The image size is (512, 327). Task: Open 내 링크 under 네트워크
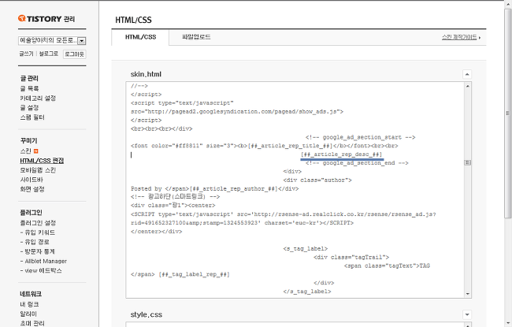click(x=29, y=304)
